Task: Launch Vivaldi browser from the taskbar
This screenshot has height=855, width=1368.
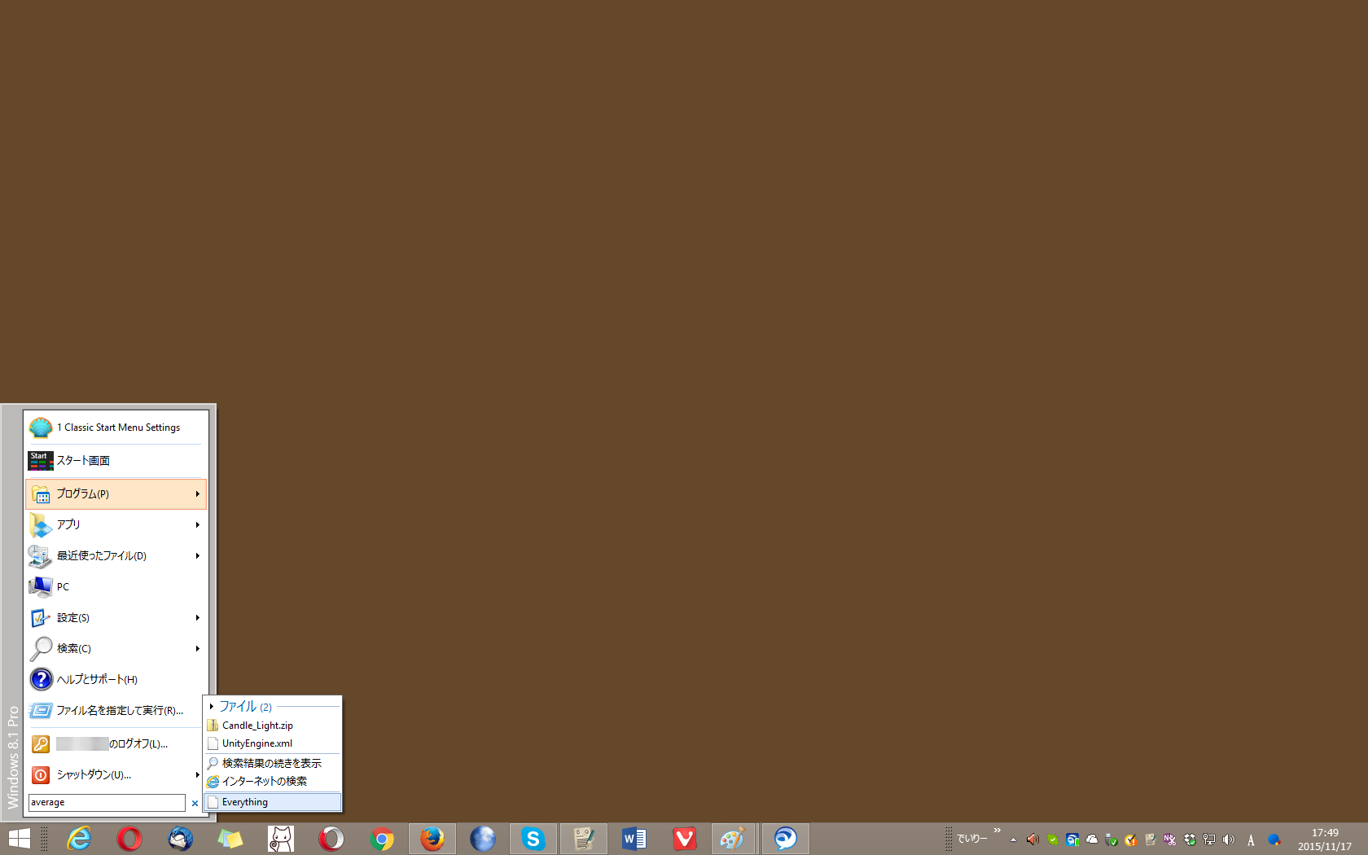Action: (x=685, y=839)
